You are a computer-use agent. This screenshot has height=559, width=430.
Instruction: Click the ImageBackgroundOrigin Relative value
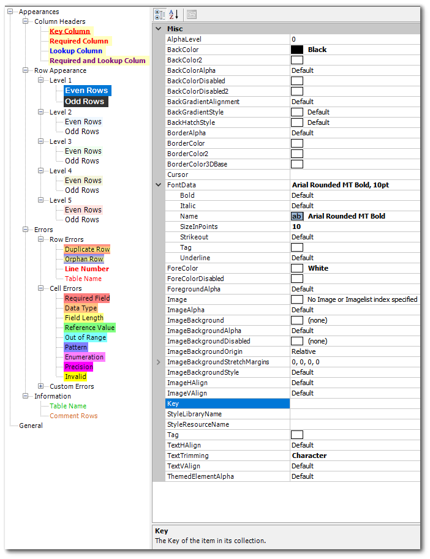[303, 351]
